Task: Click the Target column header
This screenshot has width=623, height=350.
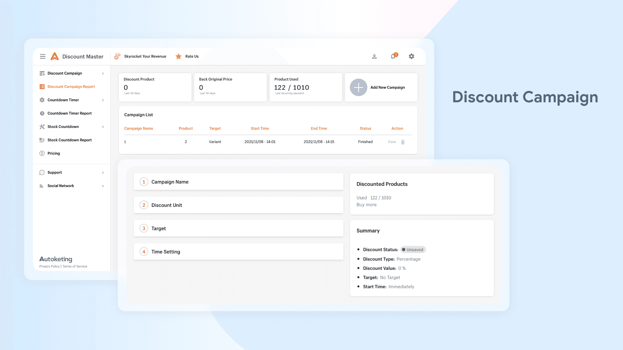Action: [x=215, y=128]
